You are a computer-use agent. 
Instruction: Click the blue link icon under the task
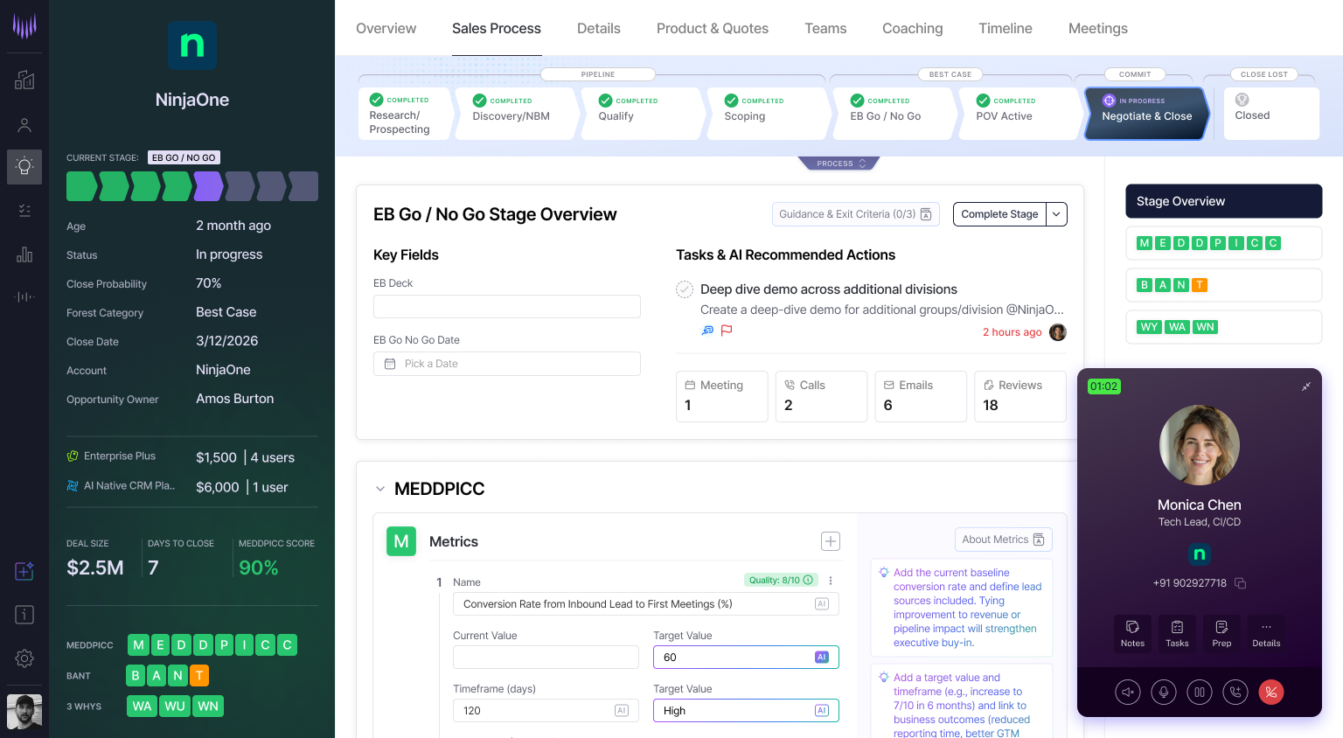[707, 331]
